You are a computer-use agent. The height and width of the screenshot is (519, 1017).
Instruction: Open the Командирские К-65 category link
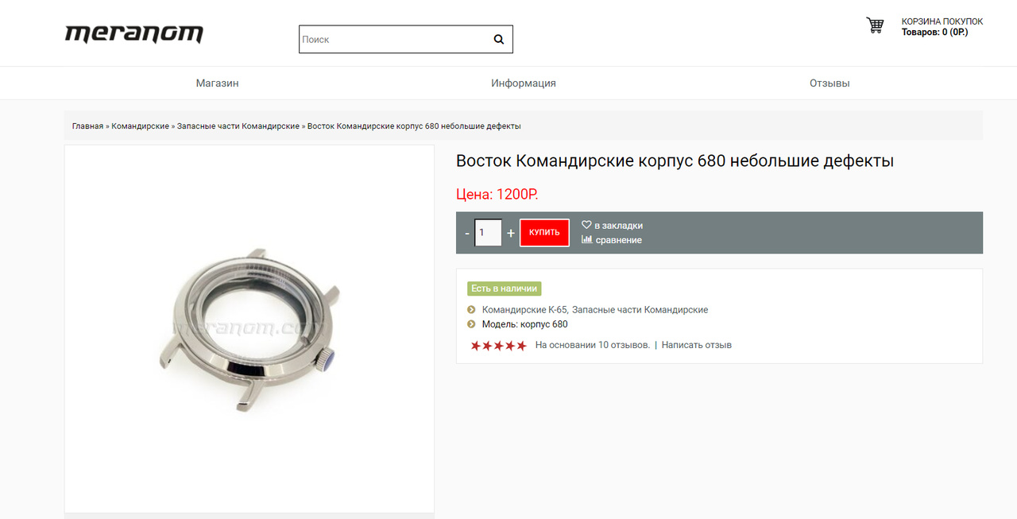[x=524, y=310]
